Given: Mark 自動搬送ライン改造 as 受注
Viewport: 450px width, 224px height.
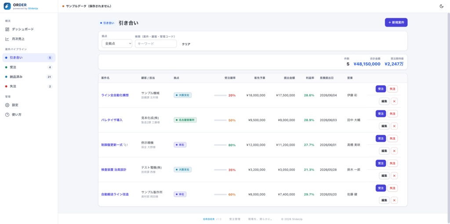Looking at the screenshot, I should pyautogui.click(x=381, y=188).
